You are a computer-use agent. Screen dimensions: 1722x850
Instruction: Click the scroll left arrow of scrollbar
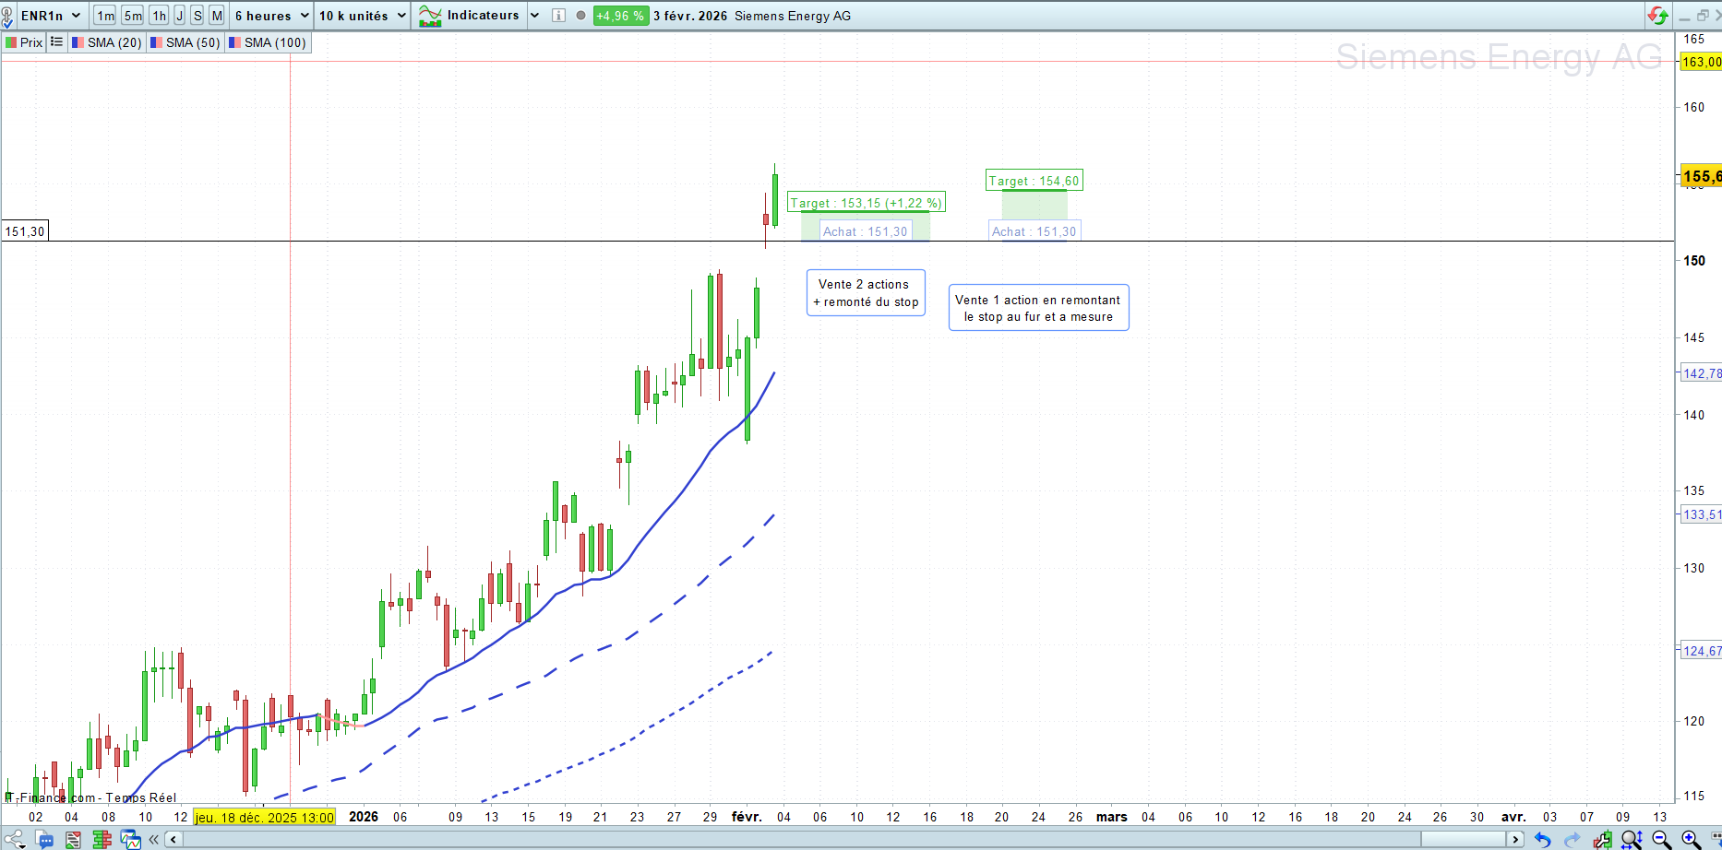coord(173,839)
